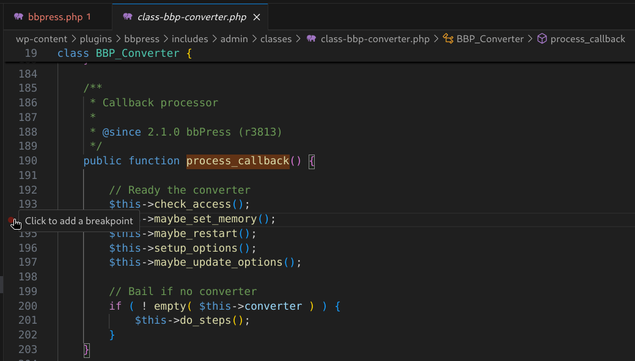Click the method cube icon beside process_callback breadcrumb
The height and width of the screenshot is (361, 635).
coord(541,38)
